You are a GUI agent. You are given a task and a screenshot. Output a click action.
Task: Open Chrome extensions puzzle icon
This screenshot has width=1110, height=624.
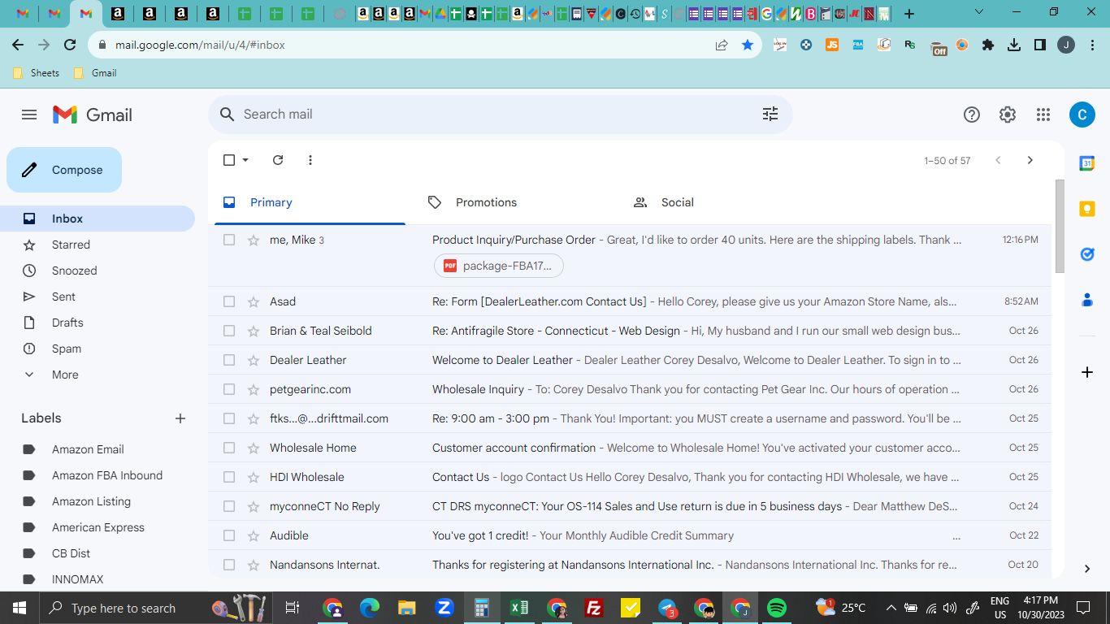coord(988,45)
